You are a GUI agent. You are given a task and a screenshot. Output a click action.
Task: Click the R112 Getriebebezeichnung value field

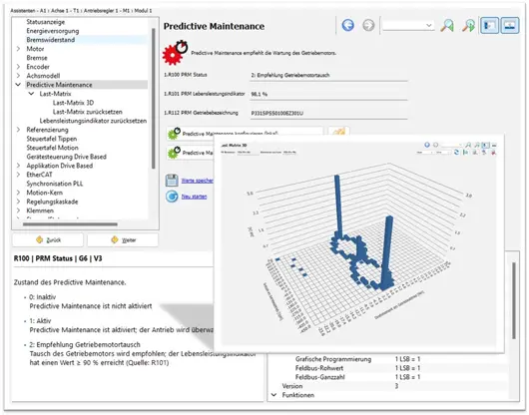pyautogui.click(x=328, y=113)
